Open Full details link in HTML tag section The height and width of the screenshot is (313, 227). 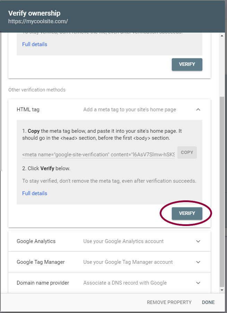(35, 193)
